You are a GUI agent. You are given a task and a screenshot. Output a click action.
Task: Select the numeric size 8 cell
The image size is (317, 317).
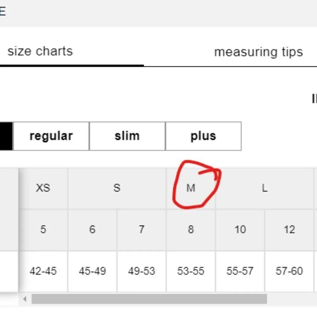[191, 230]
